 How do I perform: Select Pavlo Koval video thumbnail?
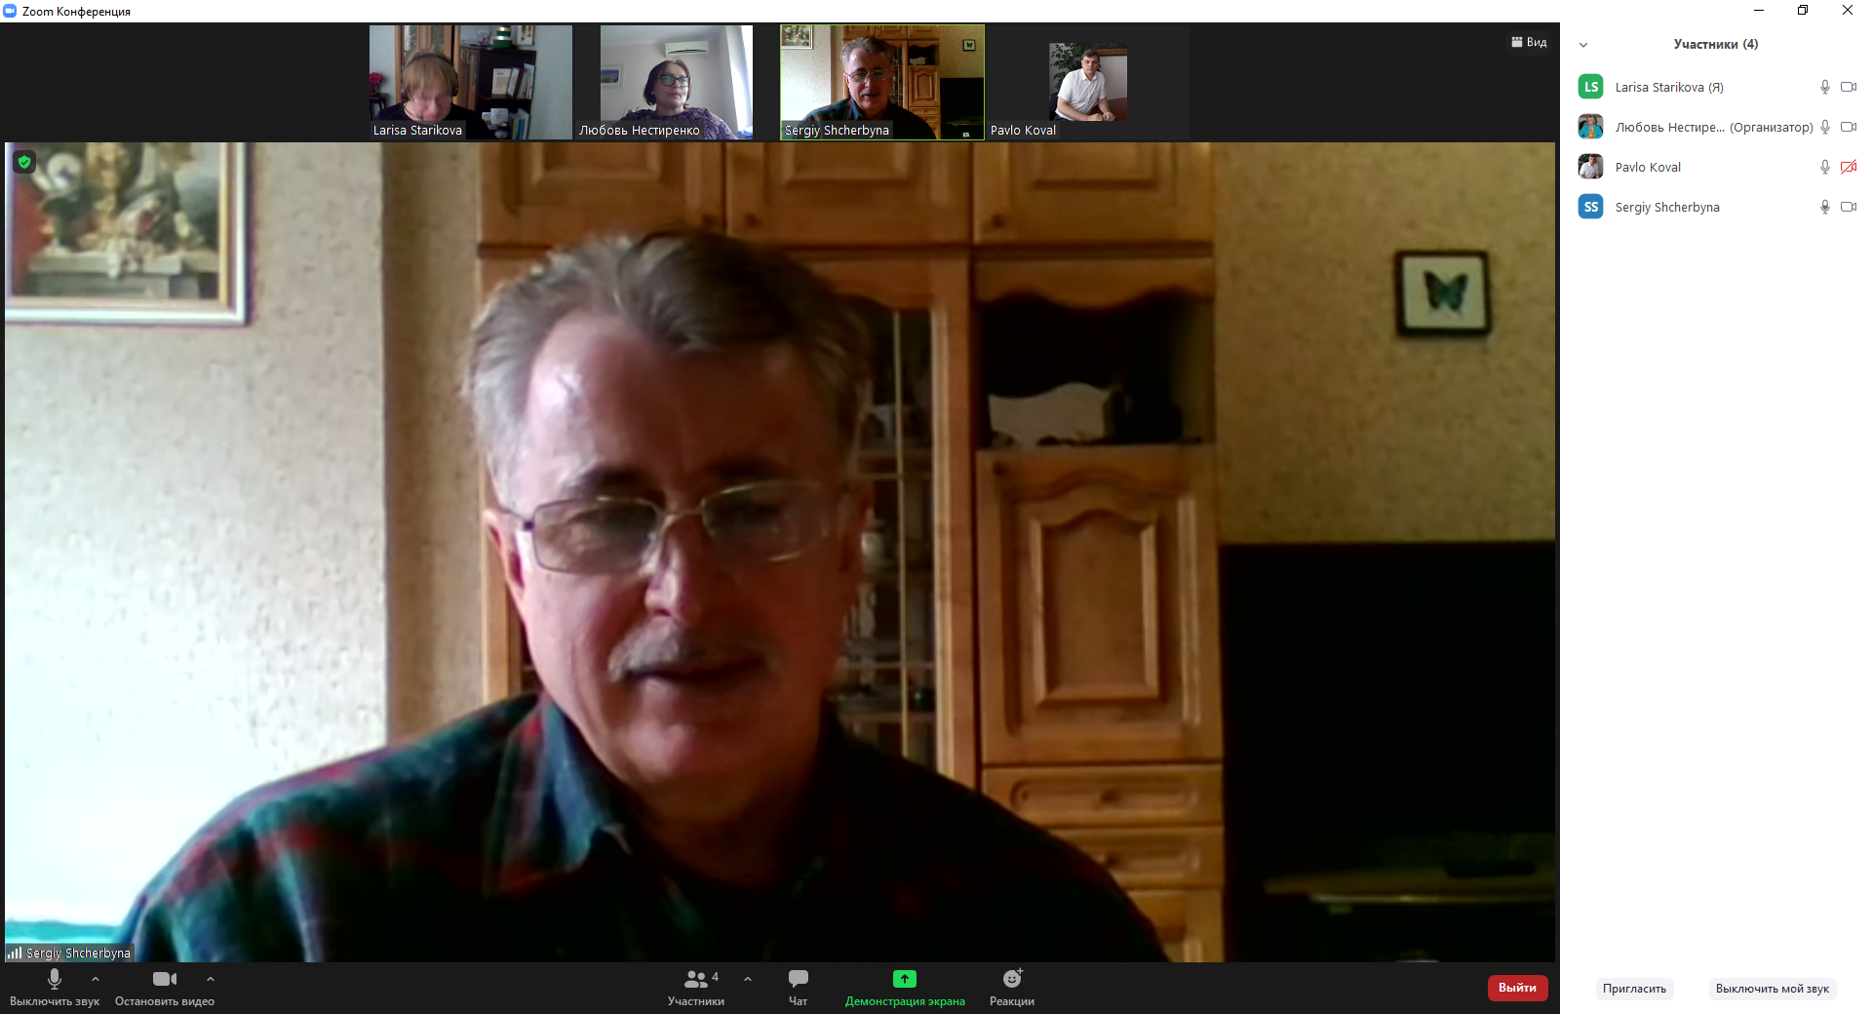(1088, 82)
